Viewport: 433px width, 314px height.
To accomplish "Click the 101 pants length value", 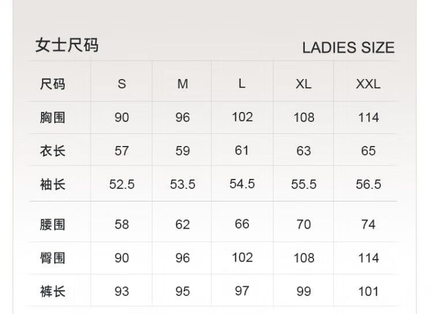I will [x=368, y=291].
